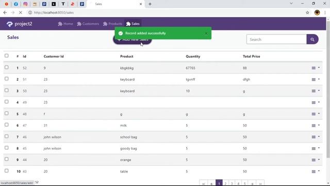Screen dimensions: 330x186
Task: Sort by Quantity column header
Action: pos(193,56)
